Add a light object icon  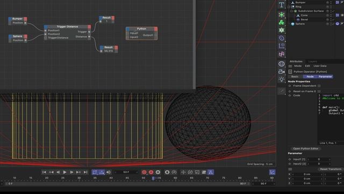coord(282,79)
